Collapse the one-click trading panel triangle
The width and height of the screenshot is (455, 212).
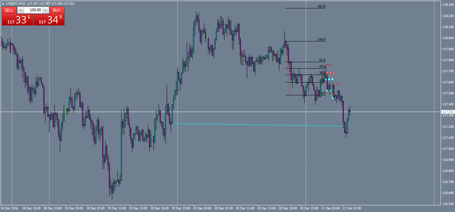pyautogui.click(x=3, y=3)
